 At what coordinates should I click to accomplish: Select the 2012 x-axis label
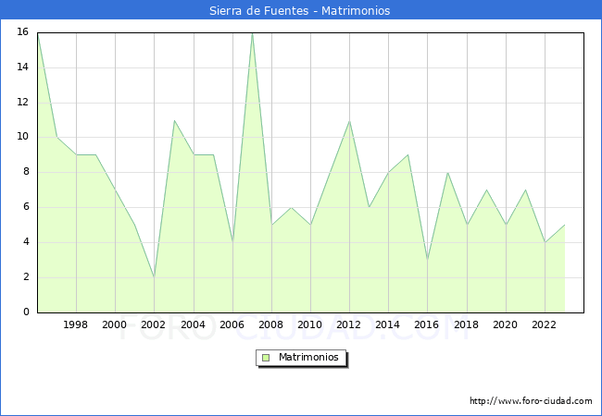pyautogui.click(x=349, y=324)
